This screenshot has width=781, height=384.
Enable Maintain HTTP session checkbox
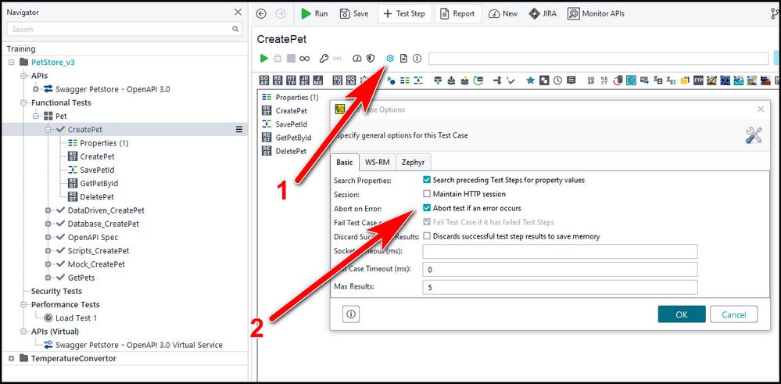pos(427,194)
